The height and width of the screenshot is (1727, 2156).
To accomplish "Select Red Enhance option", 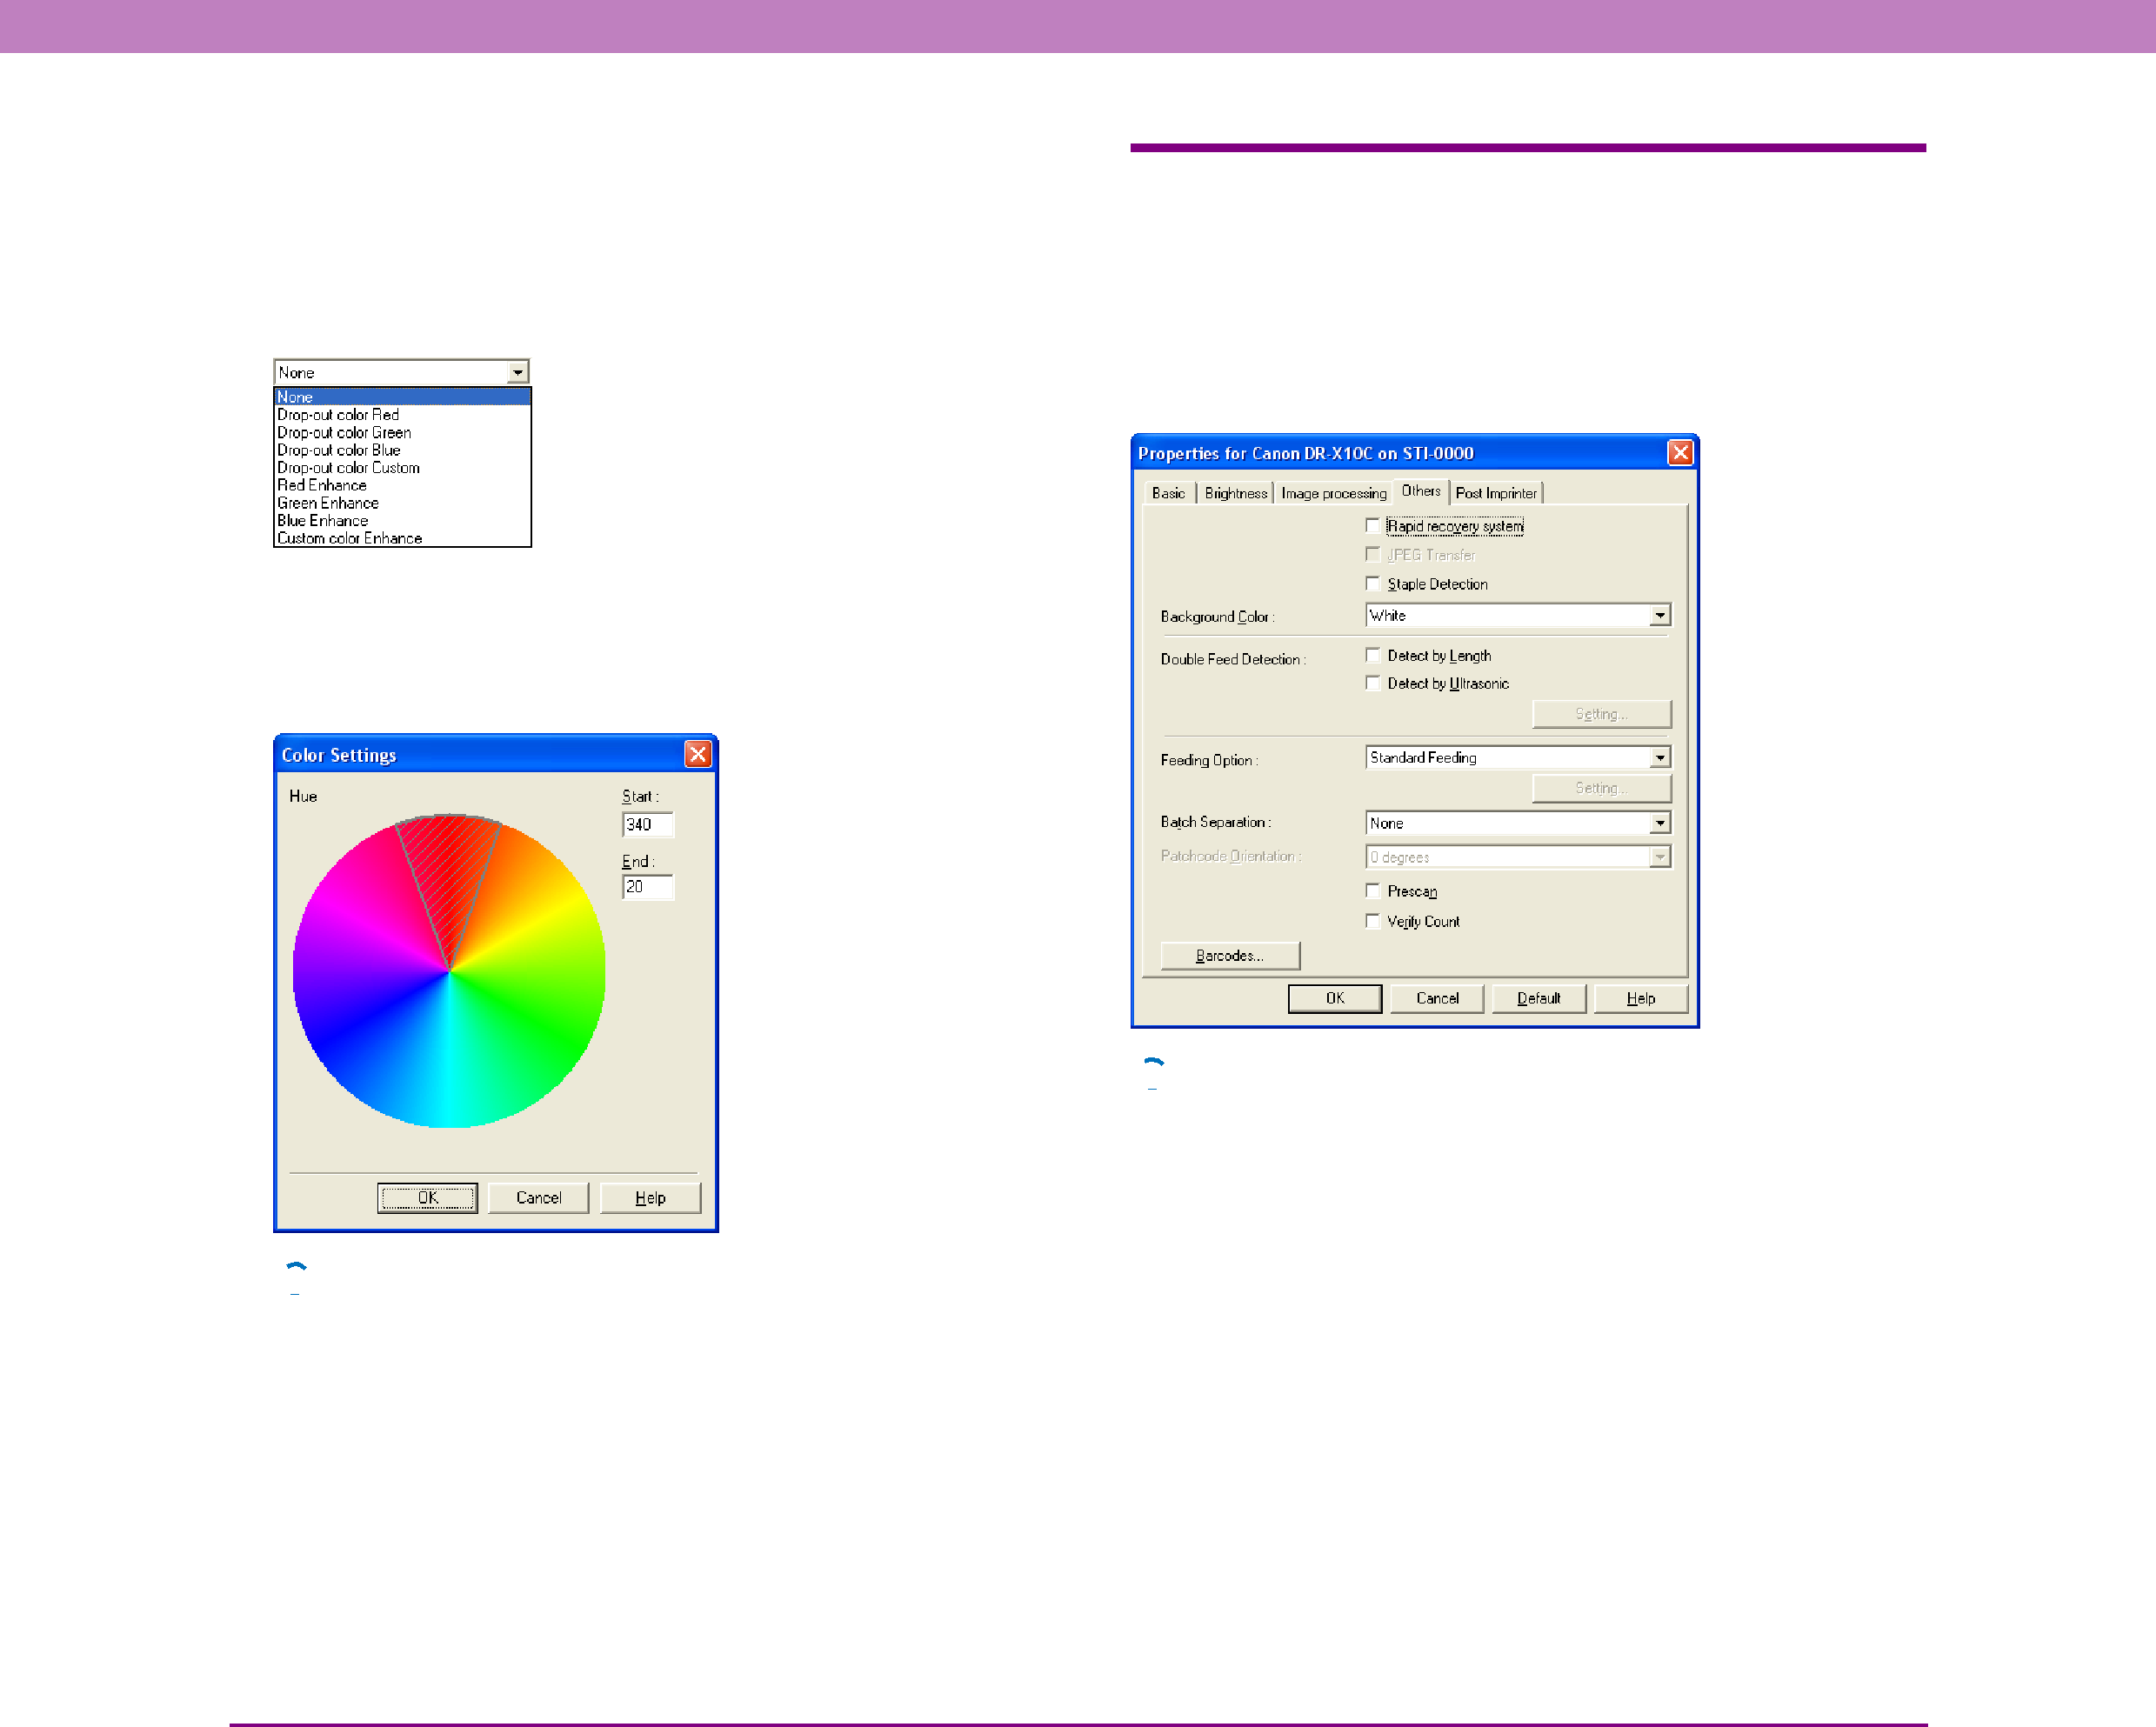I will (x=402, y=485).
